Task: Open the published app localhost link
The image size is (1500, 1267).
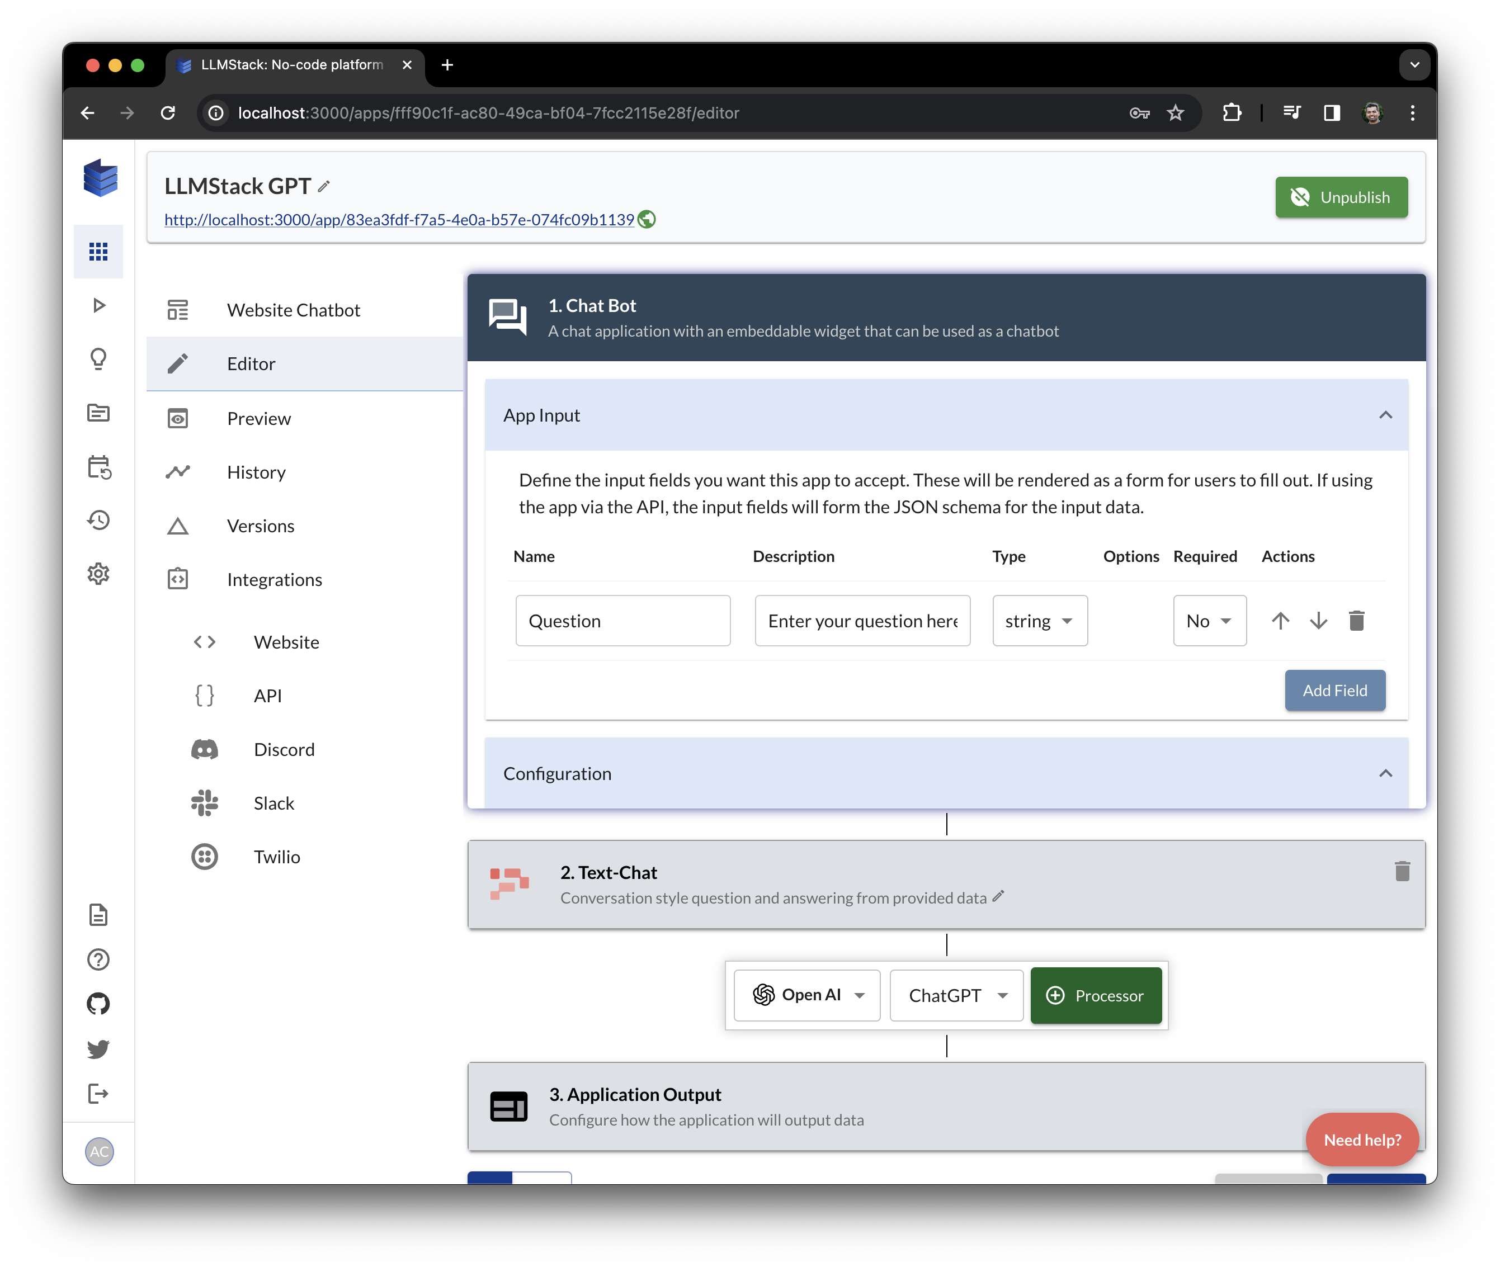Action: pos(399,220)
